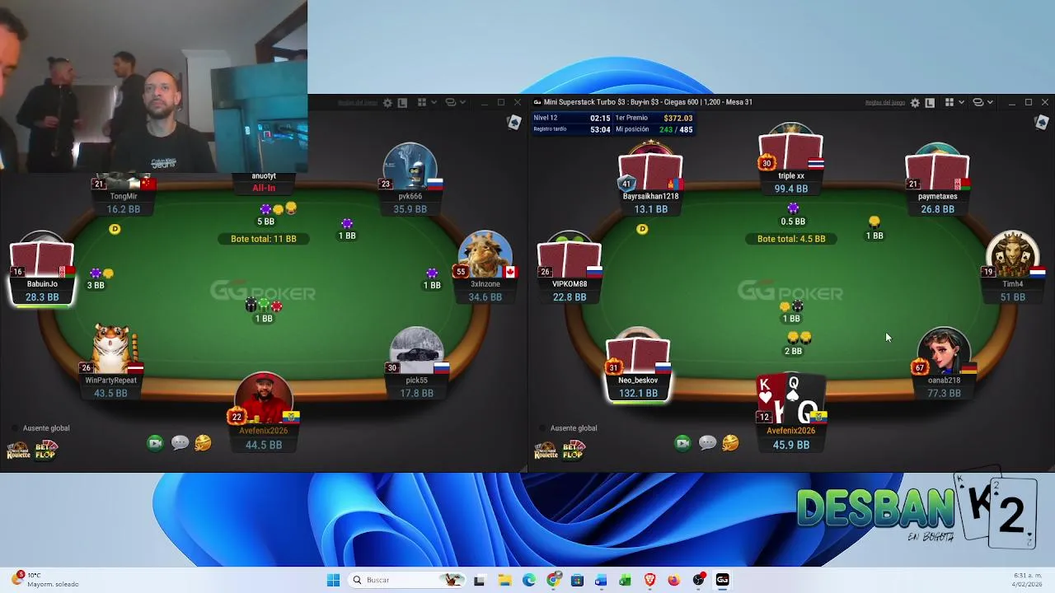Click the card deck icon in right table
The height and width of the screenshot is (593, 1055).
pyautogui.click(x=1042, y=123)
